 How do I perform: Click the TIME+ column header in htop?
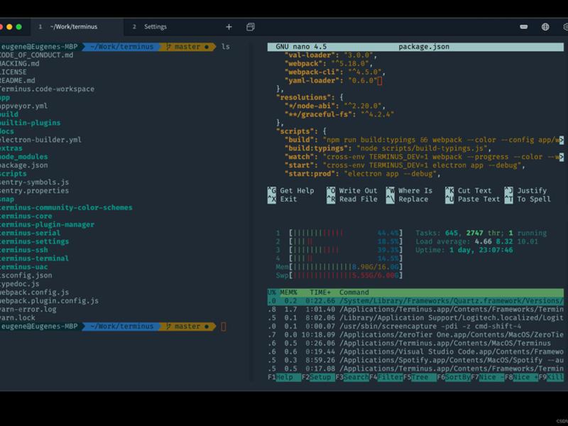(x=320, y=293)
